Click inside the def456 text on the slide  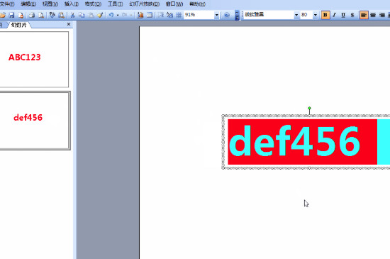coord(294,140)
